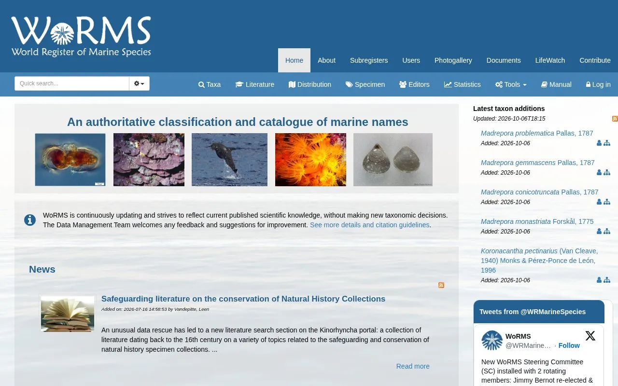
Task: Click the News RSS feed icon
Action: [441, 285]
